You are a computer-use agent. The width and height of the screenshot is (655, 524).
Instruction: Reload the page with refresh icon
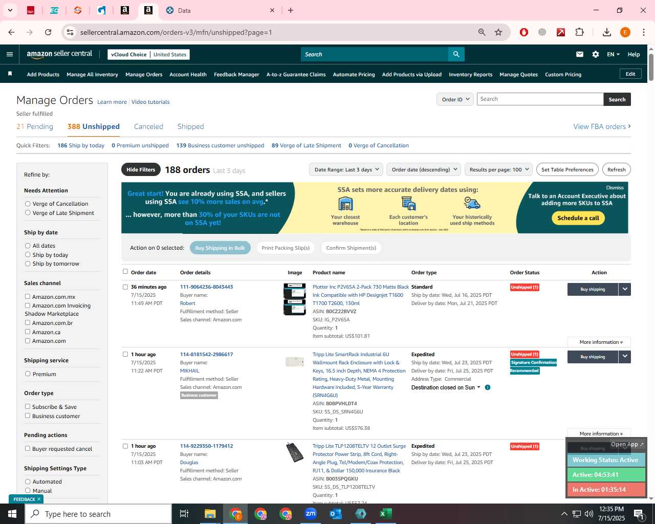pyautogui.click(x=48, y=32)
